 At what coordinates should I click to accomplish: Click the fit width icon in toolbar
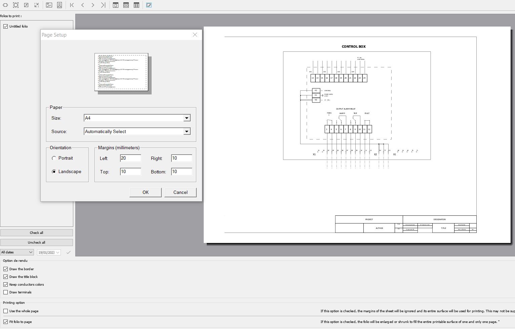click(5, 5)
